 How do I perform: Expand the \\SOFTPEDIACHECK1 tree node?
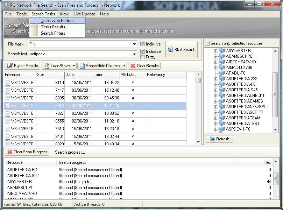[215, 96]
